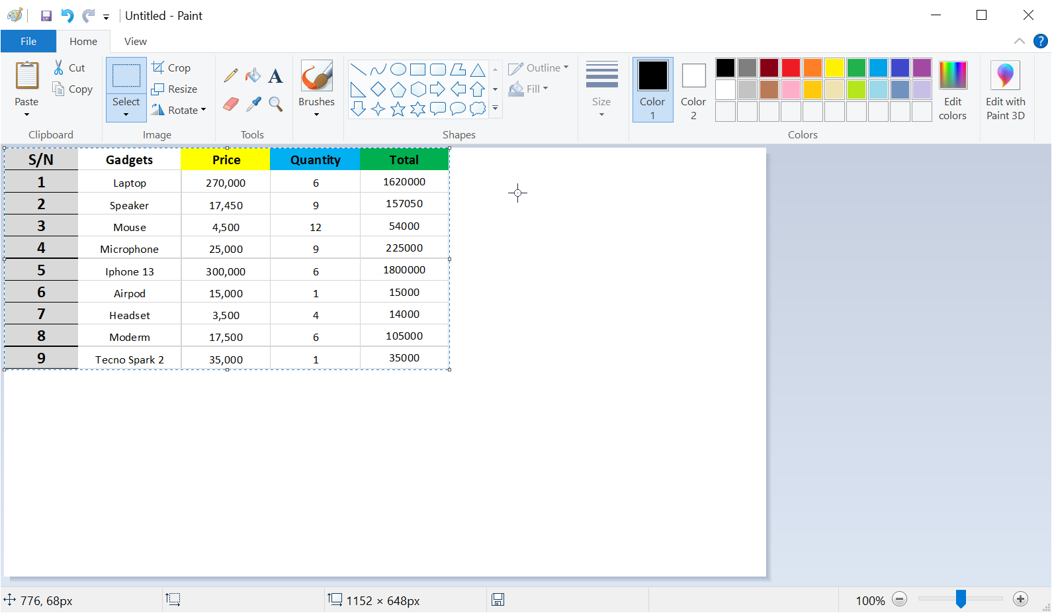Collapse the ribbon chevron
Viewport: 1052px width, 613px height.
click(x=1019, y=41)
